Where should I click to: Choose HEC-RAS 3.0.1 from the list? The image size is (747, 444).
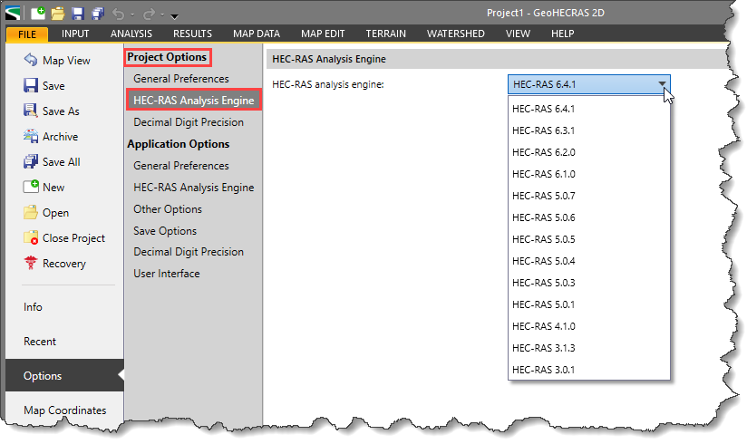pyautogui.click(x=589, y=370)
